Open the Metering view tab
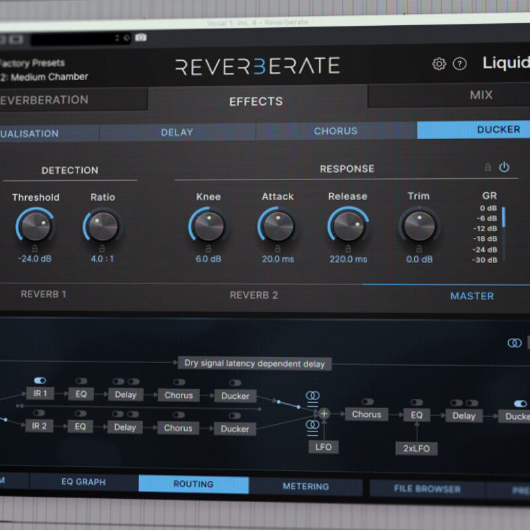Screen dimensions: 530x530 306,486
